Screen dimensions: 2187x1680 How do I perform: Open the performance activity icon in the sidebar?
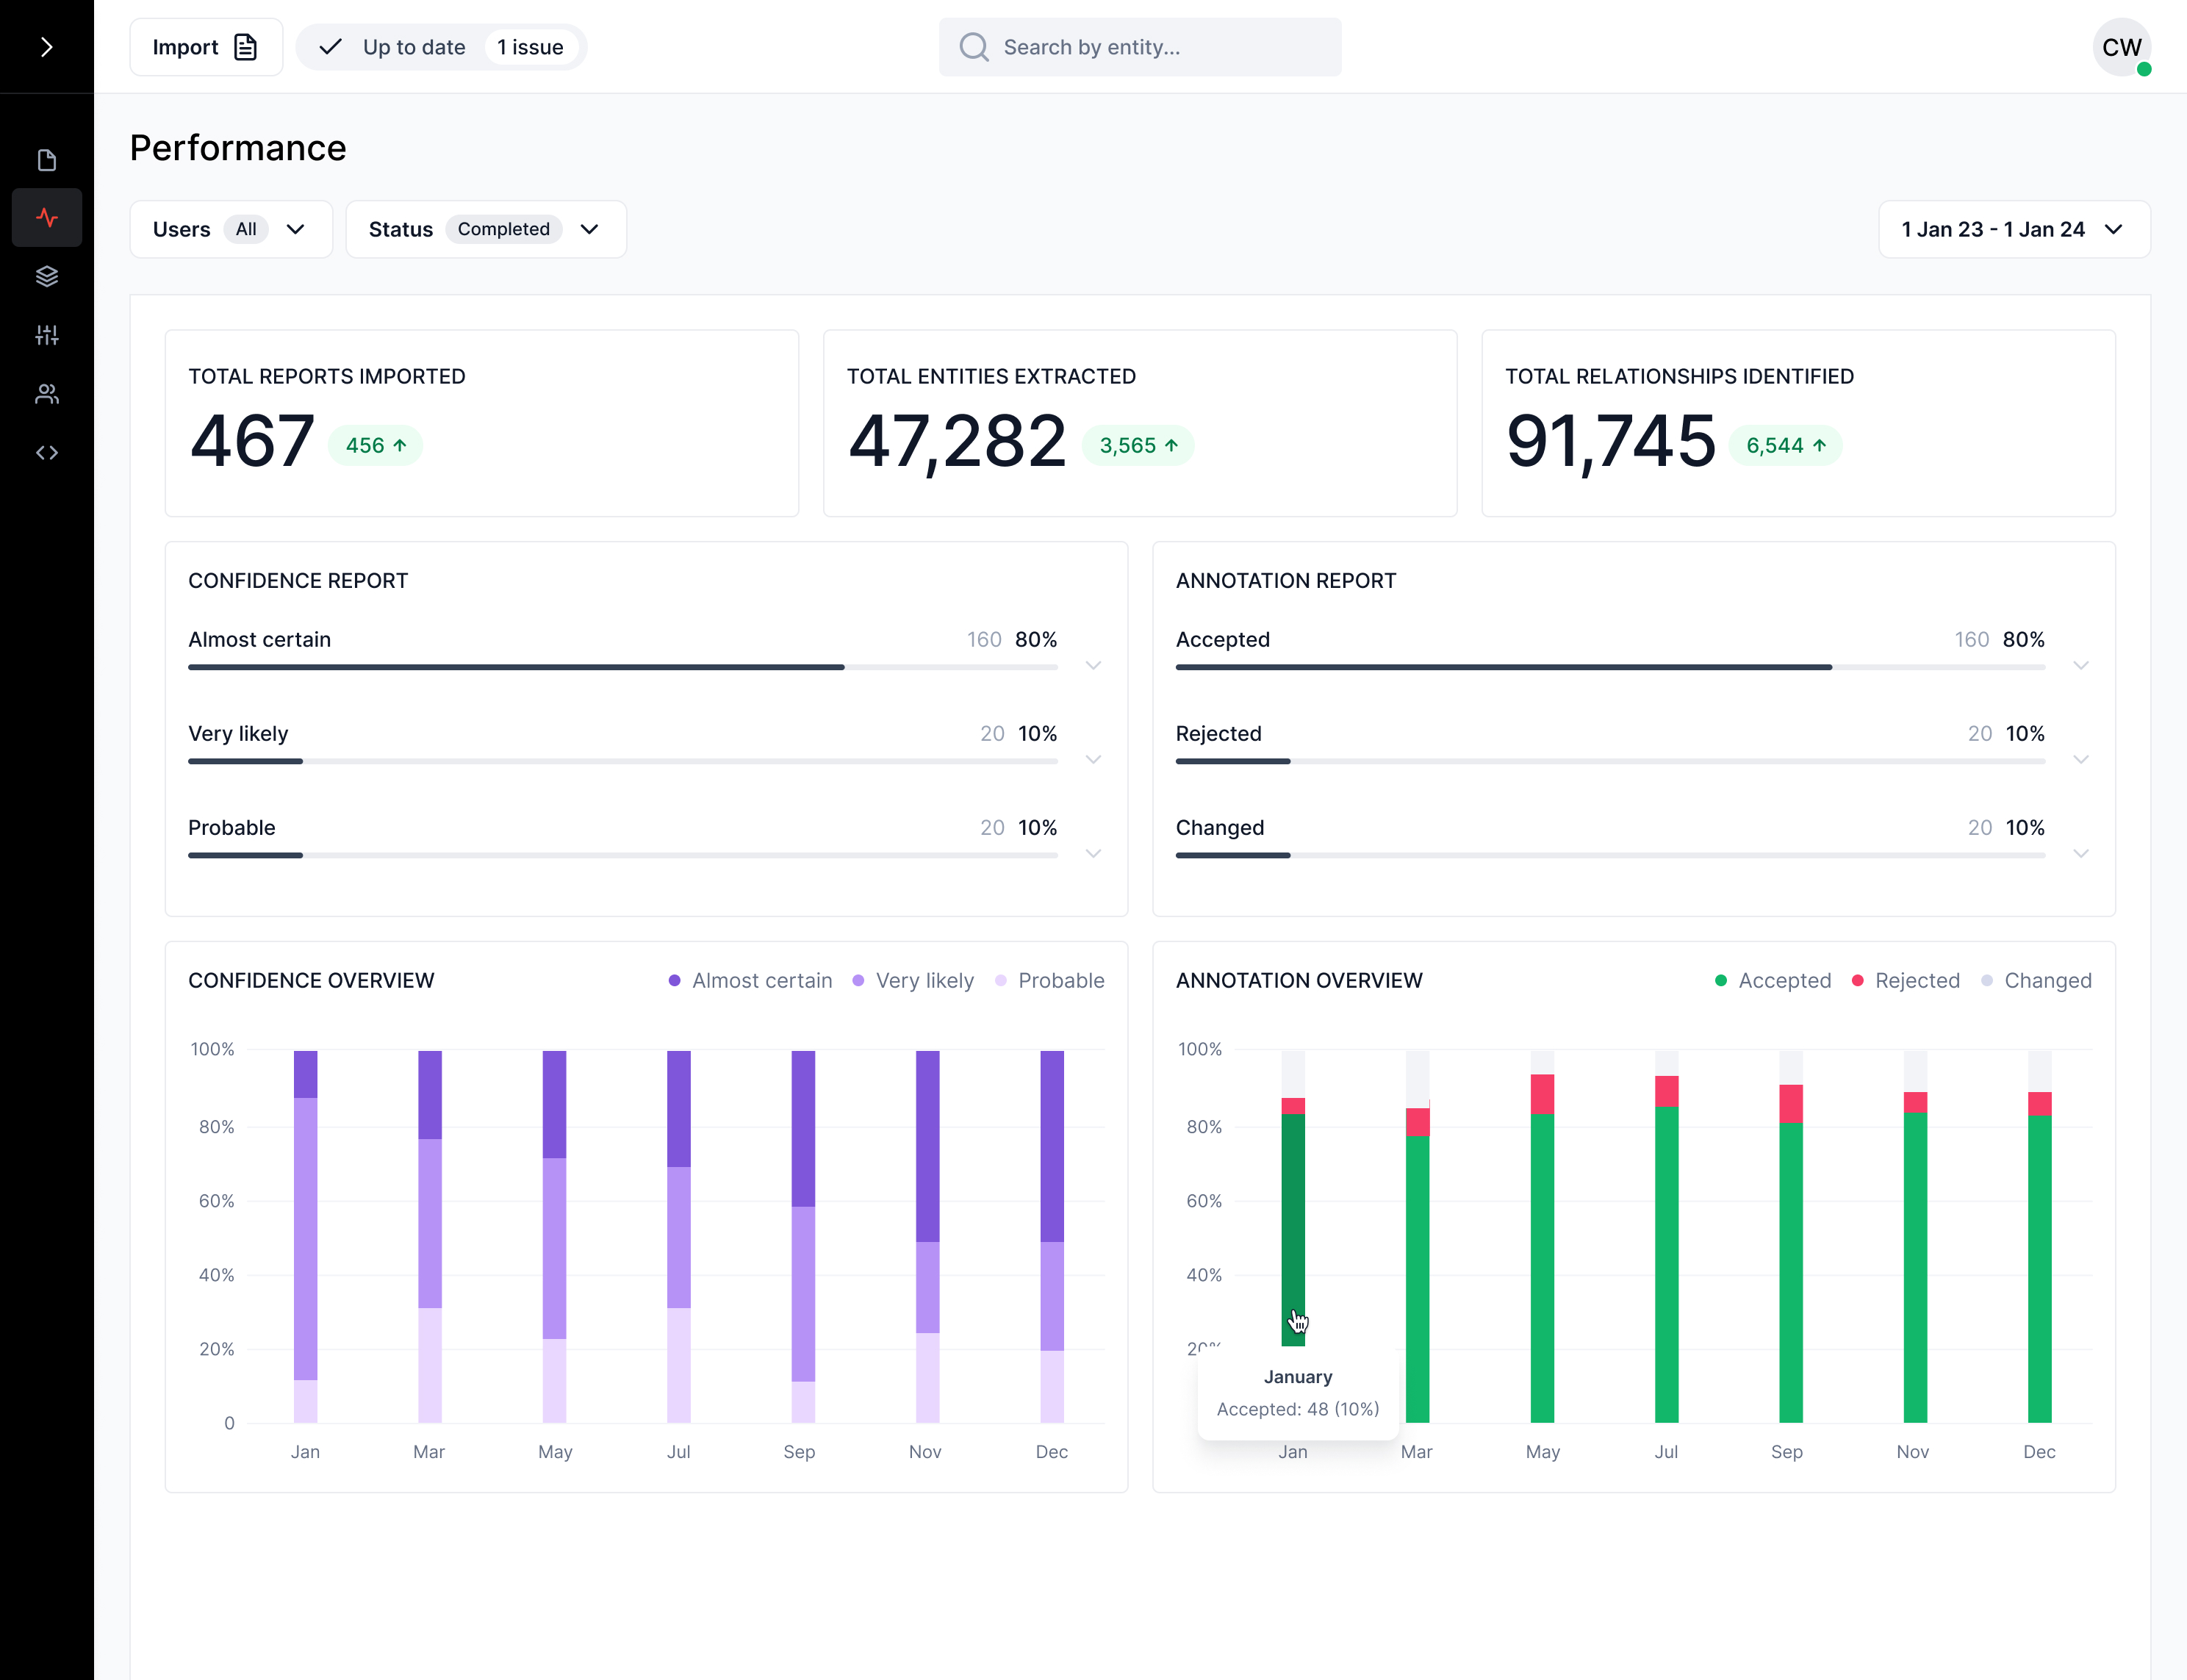pyautogui.click(x=46, y=218)
